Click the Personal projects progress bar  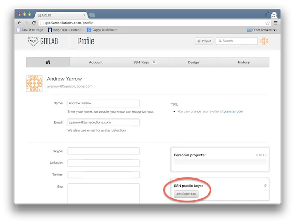tap(220, 162)
